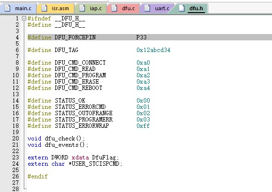Click the 0x01 value
Image resolution: width=272 pixels, height=192 pixels.
(x=143, y=107)
